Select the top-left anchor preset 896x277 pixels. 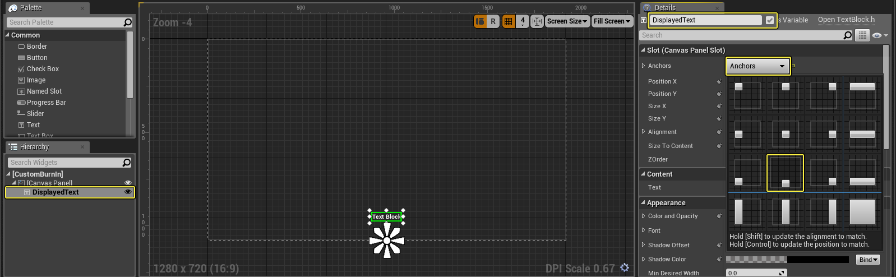coord(746,94)
